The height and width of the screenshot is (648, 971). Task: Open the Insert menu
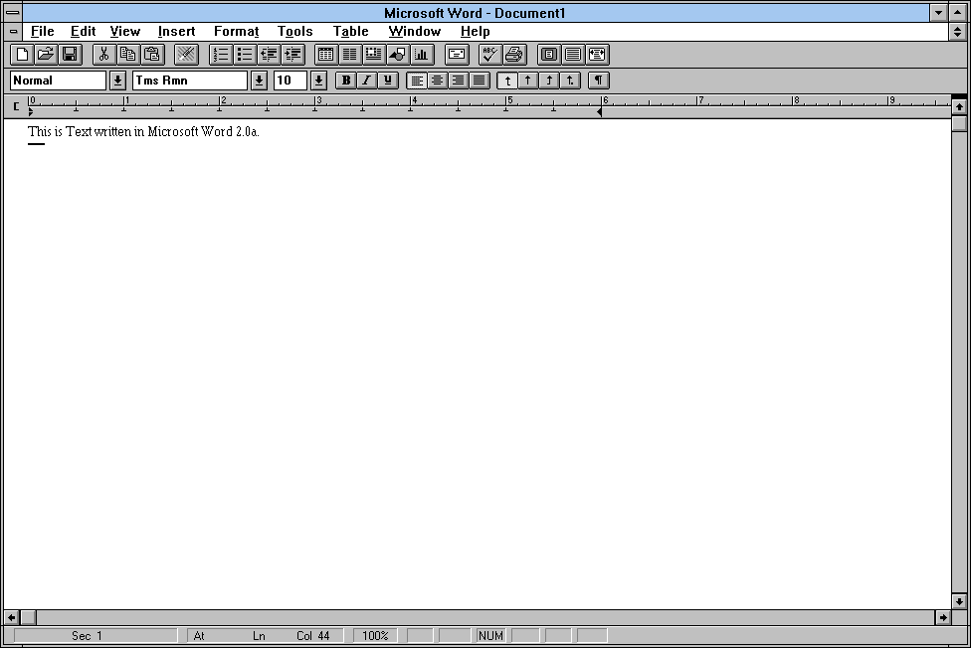[x=176, y=31]
